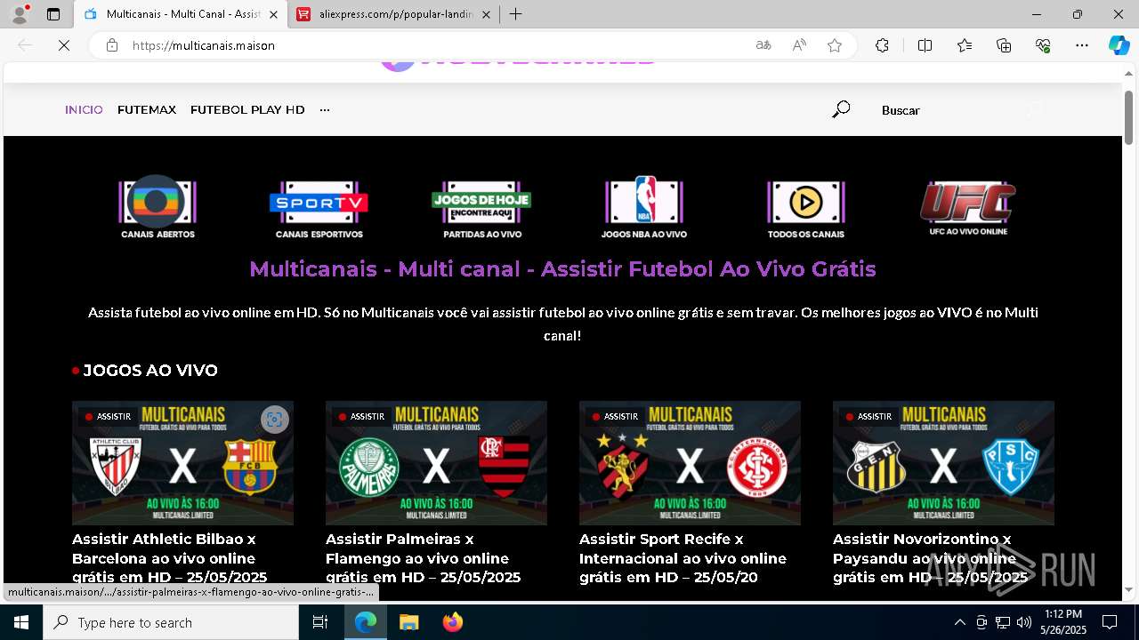Open Copilot sidebar icon
The height and width of the screenshot is (640, 1139).
coord(1119,45)
